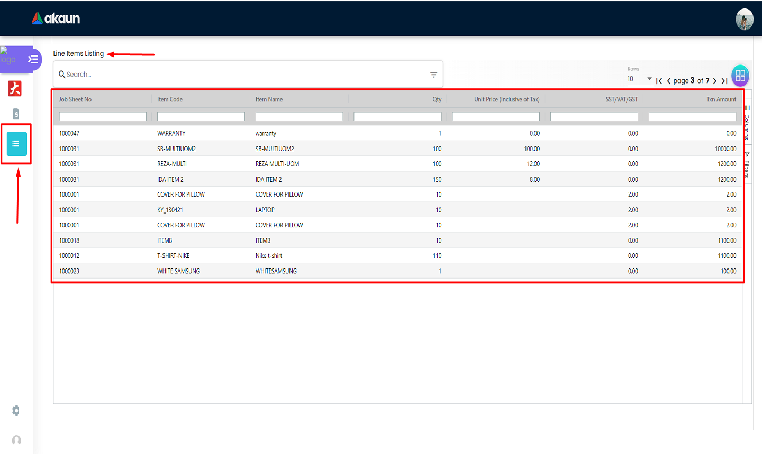Sort by Job Sheet No column header

(x=75, y=99)
